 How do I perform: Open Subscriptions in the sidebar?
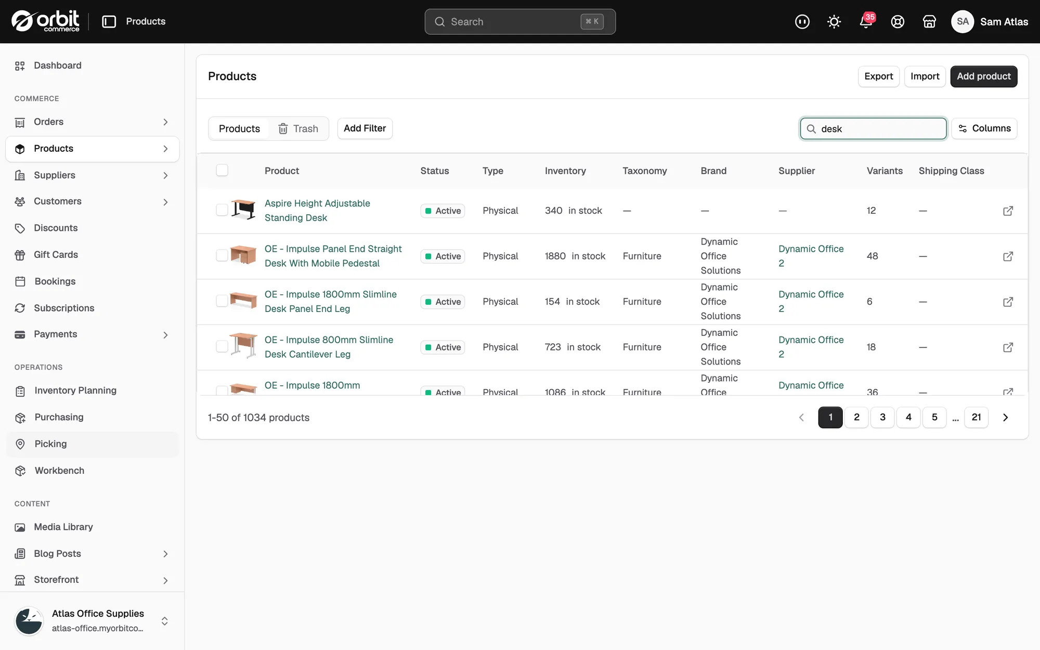92,308
